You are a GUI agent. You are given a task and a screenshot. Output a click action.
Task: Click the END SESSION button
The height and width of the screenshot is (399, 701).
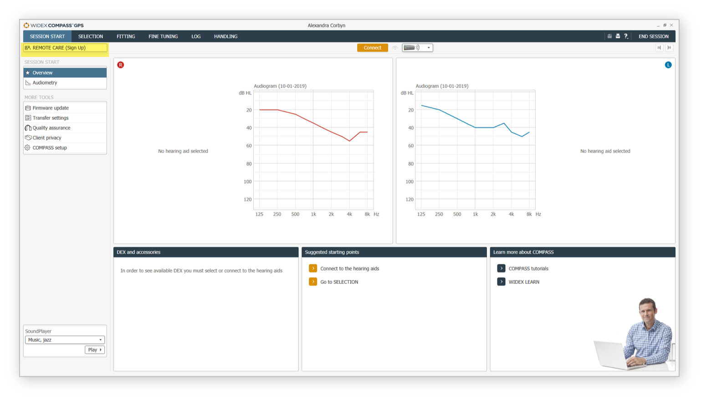pyautogui.click(x=653, y=36)
